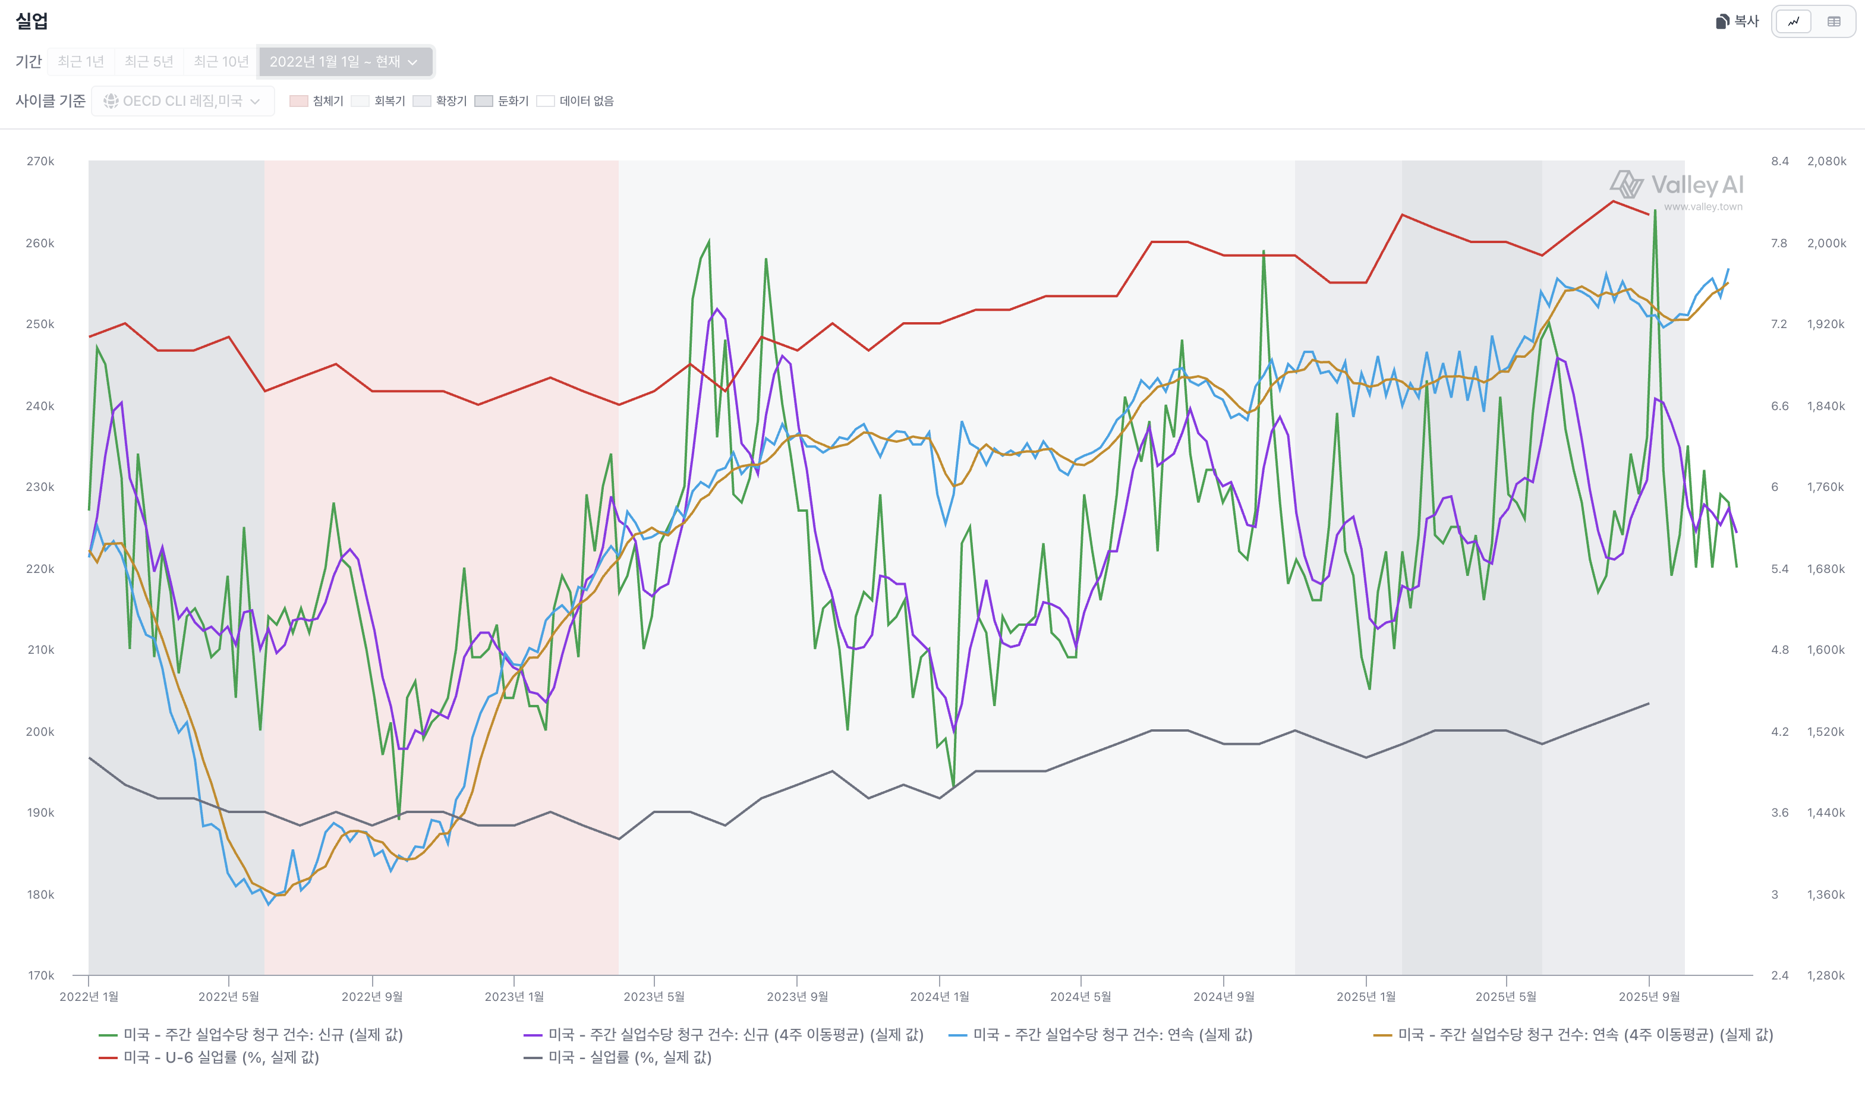Image resolution: width=1865 pixels, height=1096 pixels.
Task: Click the 2022년 5월 x-axis label
Action: 229,997
